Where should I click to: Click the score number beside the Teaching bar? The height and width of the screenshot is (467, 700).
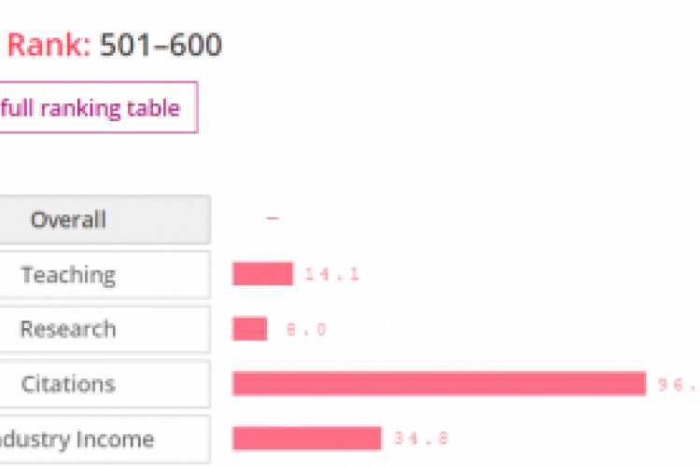331,275
